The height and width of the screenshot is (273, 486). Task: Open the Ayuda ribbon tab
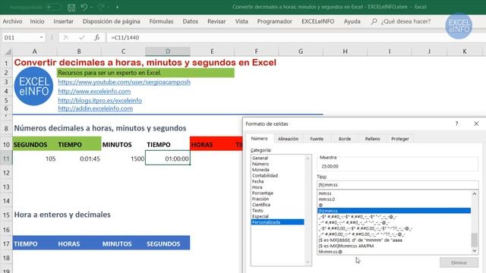coord(352,21)
